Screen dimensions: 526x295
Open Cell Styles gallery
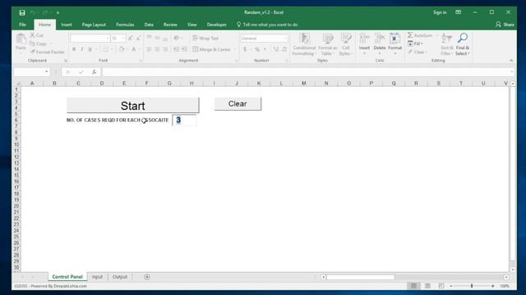345,44
